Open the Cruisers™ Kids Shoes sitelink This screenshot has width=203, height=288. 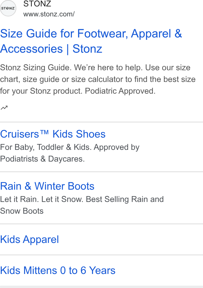[53, 134]
